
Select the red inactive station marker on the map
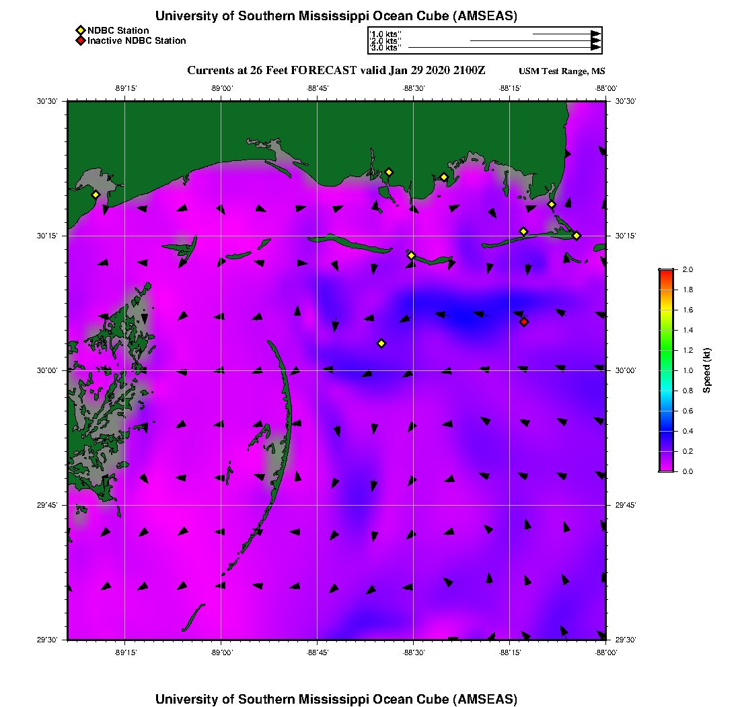[524, 322]
